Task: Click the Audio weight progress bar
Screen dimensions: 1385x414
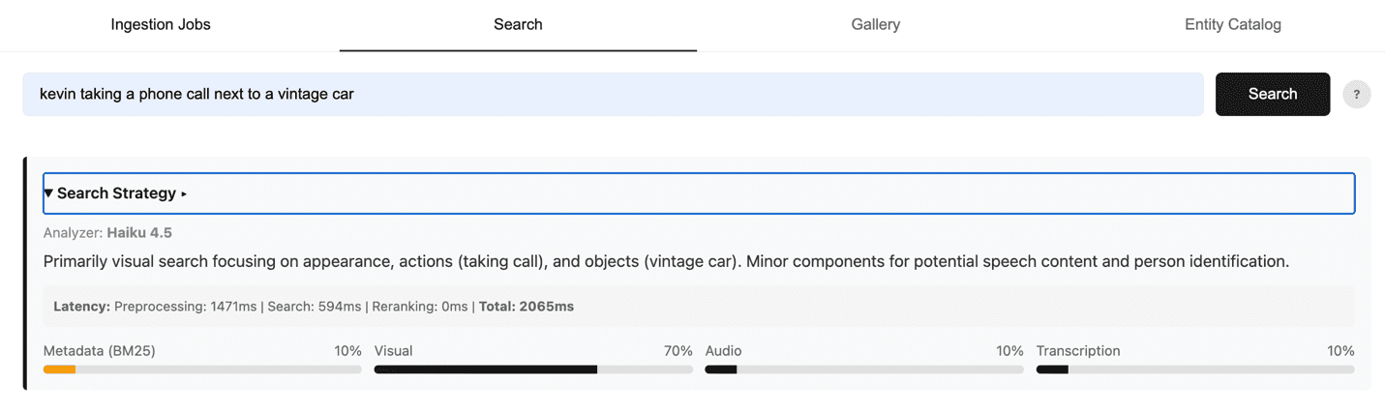Action: pos(863,370)
